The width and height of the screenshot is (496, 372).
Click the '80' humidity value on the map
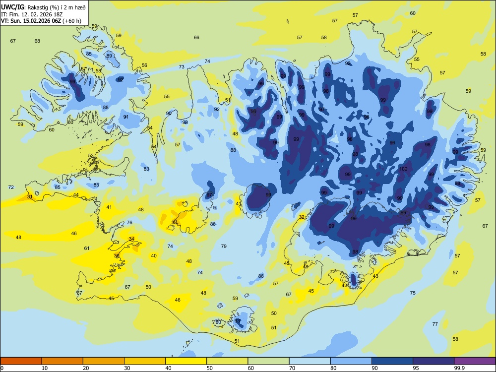pyautogui.click(x=218, y=322)
